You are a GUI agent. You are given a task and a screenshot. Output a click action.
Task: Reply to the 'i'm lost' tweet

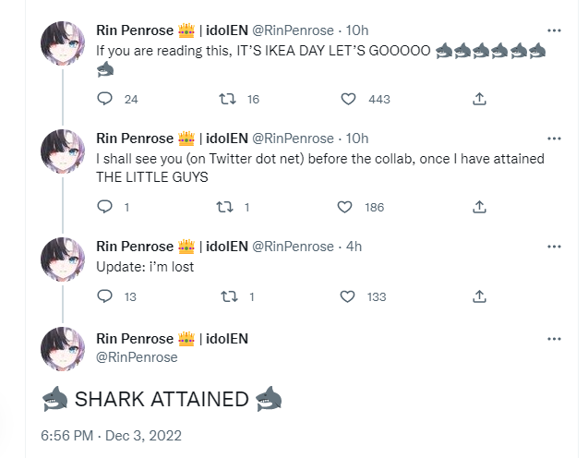(104, 296)
